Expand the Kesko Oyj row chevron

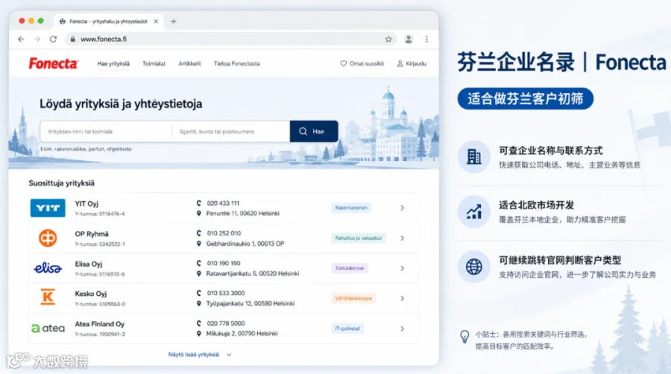click(403, 298)
